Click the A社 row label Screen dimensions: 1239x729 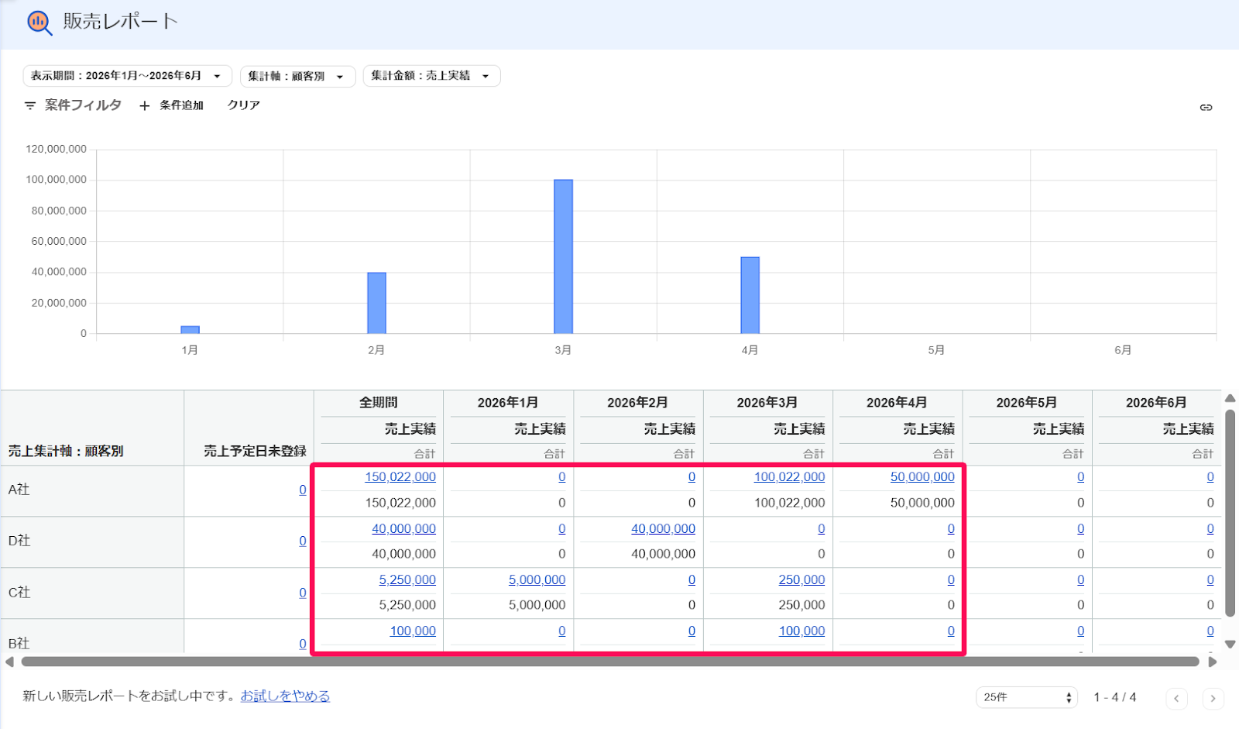click(19, 490)
